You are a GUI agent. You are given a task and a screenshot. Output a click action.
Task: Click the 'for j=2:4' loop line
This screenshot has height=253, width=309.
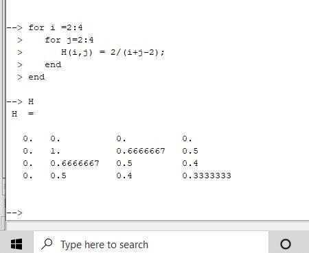click(x=69, y=40)
